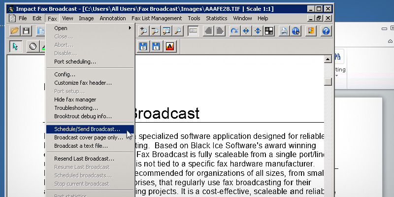Select the red 'A' text annotation tool
This screenshot has height=197, width=394.
pyautogui.click(x=170, y=47)
